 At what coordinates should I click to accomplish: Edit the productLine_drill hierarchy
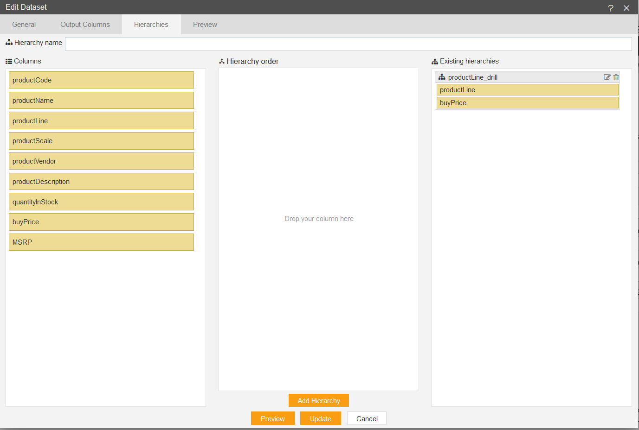tap(607, 77)
